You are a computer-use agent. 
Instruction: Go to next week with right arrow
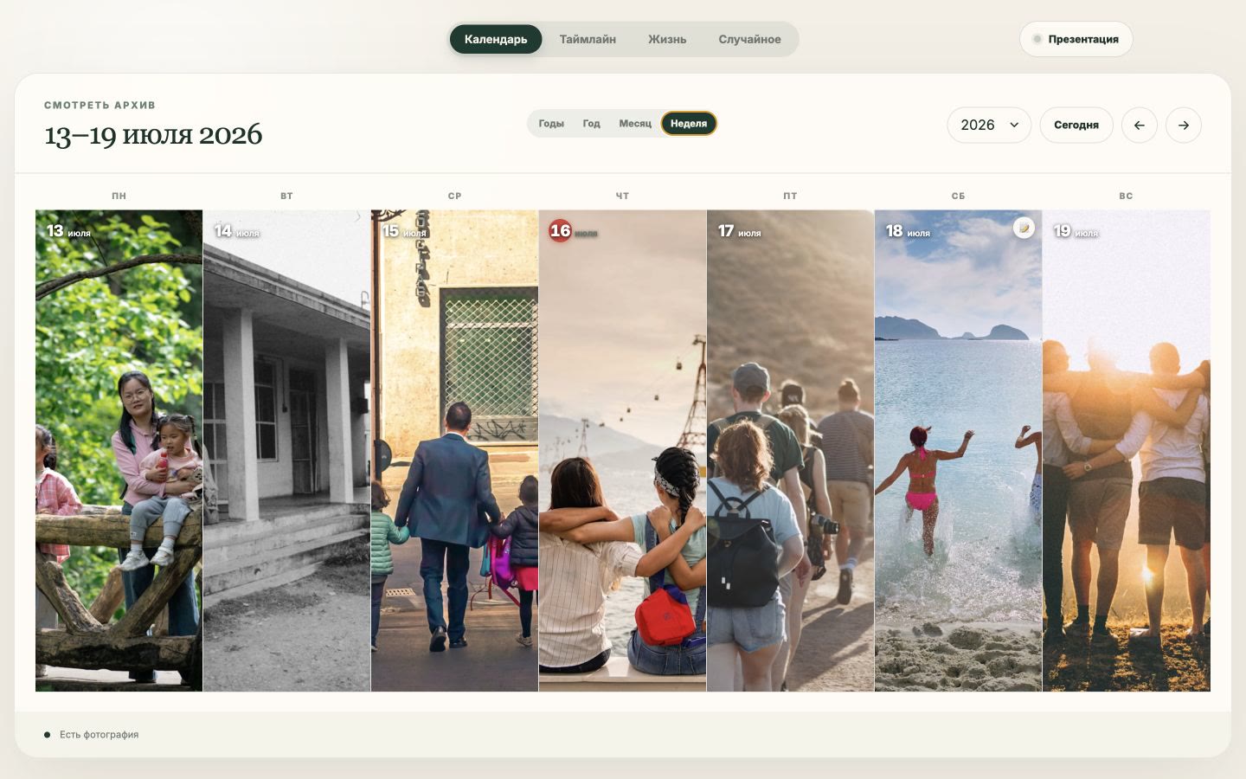click(x=1183, y=125)
